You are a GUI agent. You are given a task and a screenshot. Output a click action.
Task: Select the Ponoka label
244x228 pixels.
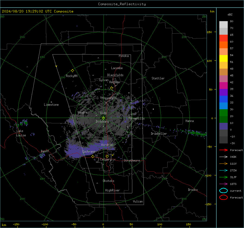(x=124, y=56)
